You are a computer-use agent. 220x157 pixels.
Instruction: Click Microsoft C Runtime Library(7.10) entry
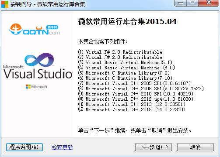[x=125, y=78]
